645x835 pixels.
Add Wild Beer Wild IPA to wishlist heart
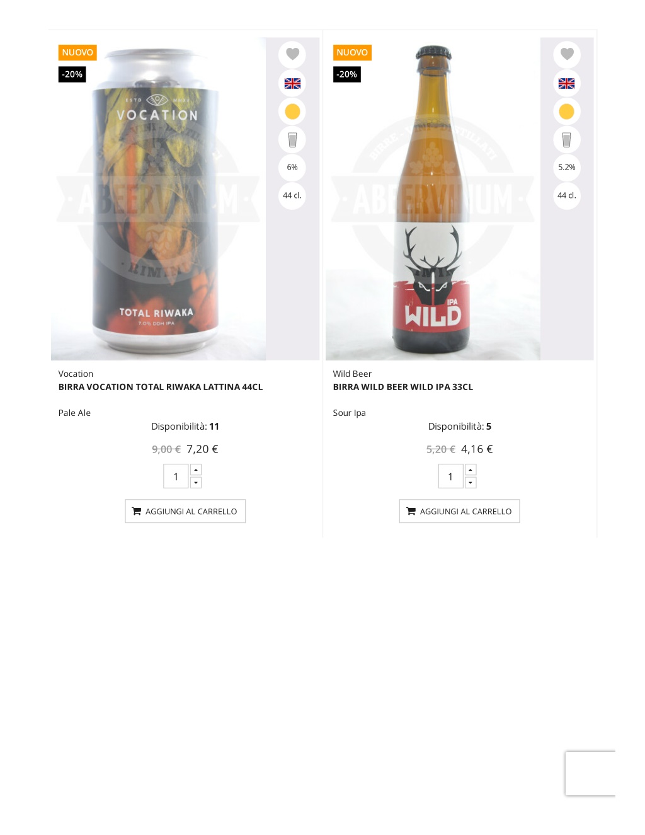567,54
